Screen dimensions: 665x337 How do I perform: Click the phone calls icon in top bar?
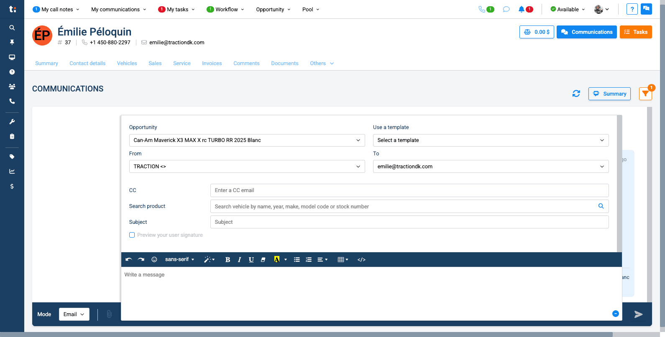point(482,9)
